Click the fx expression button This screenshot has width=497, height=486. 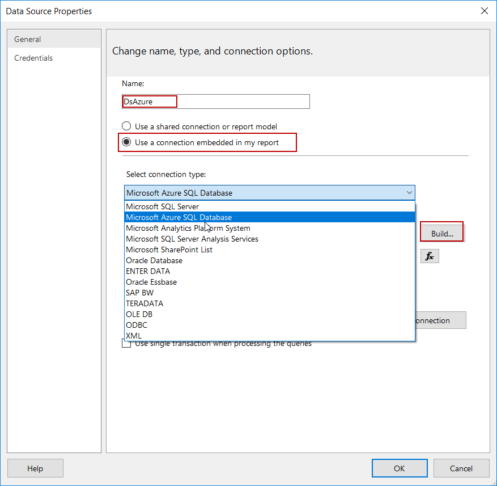[x=430, y=256]
